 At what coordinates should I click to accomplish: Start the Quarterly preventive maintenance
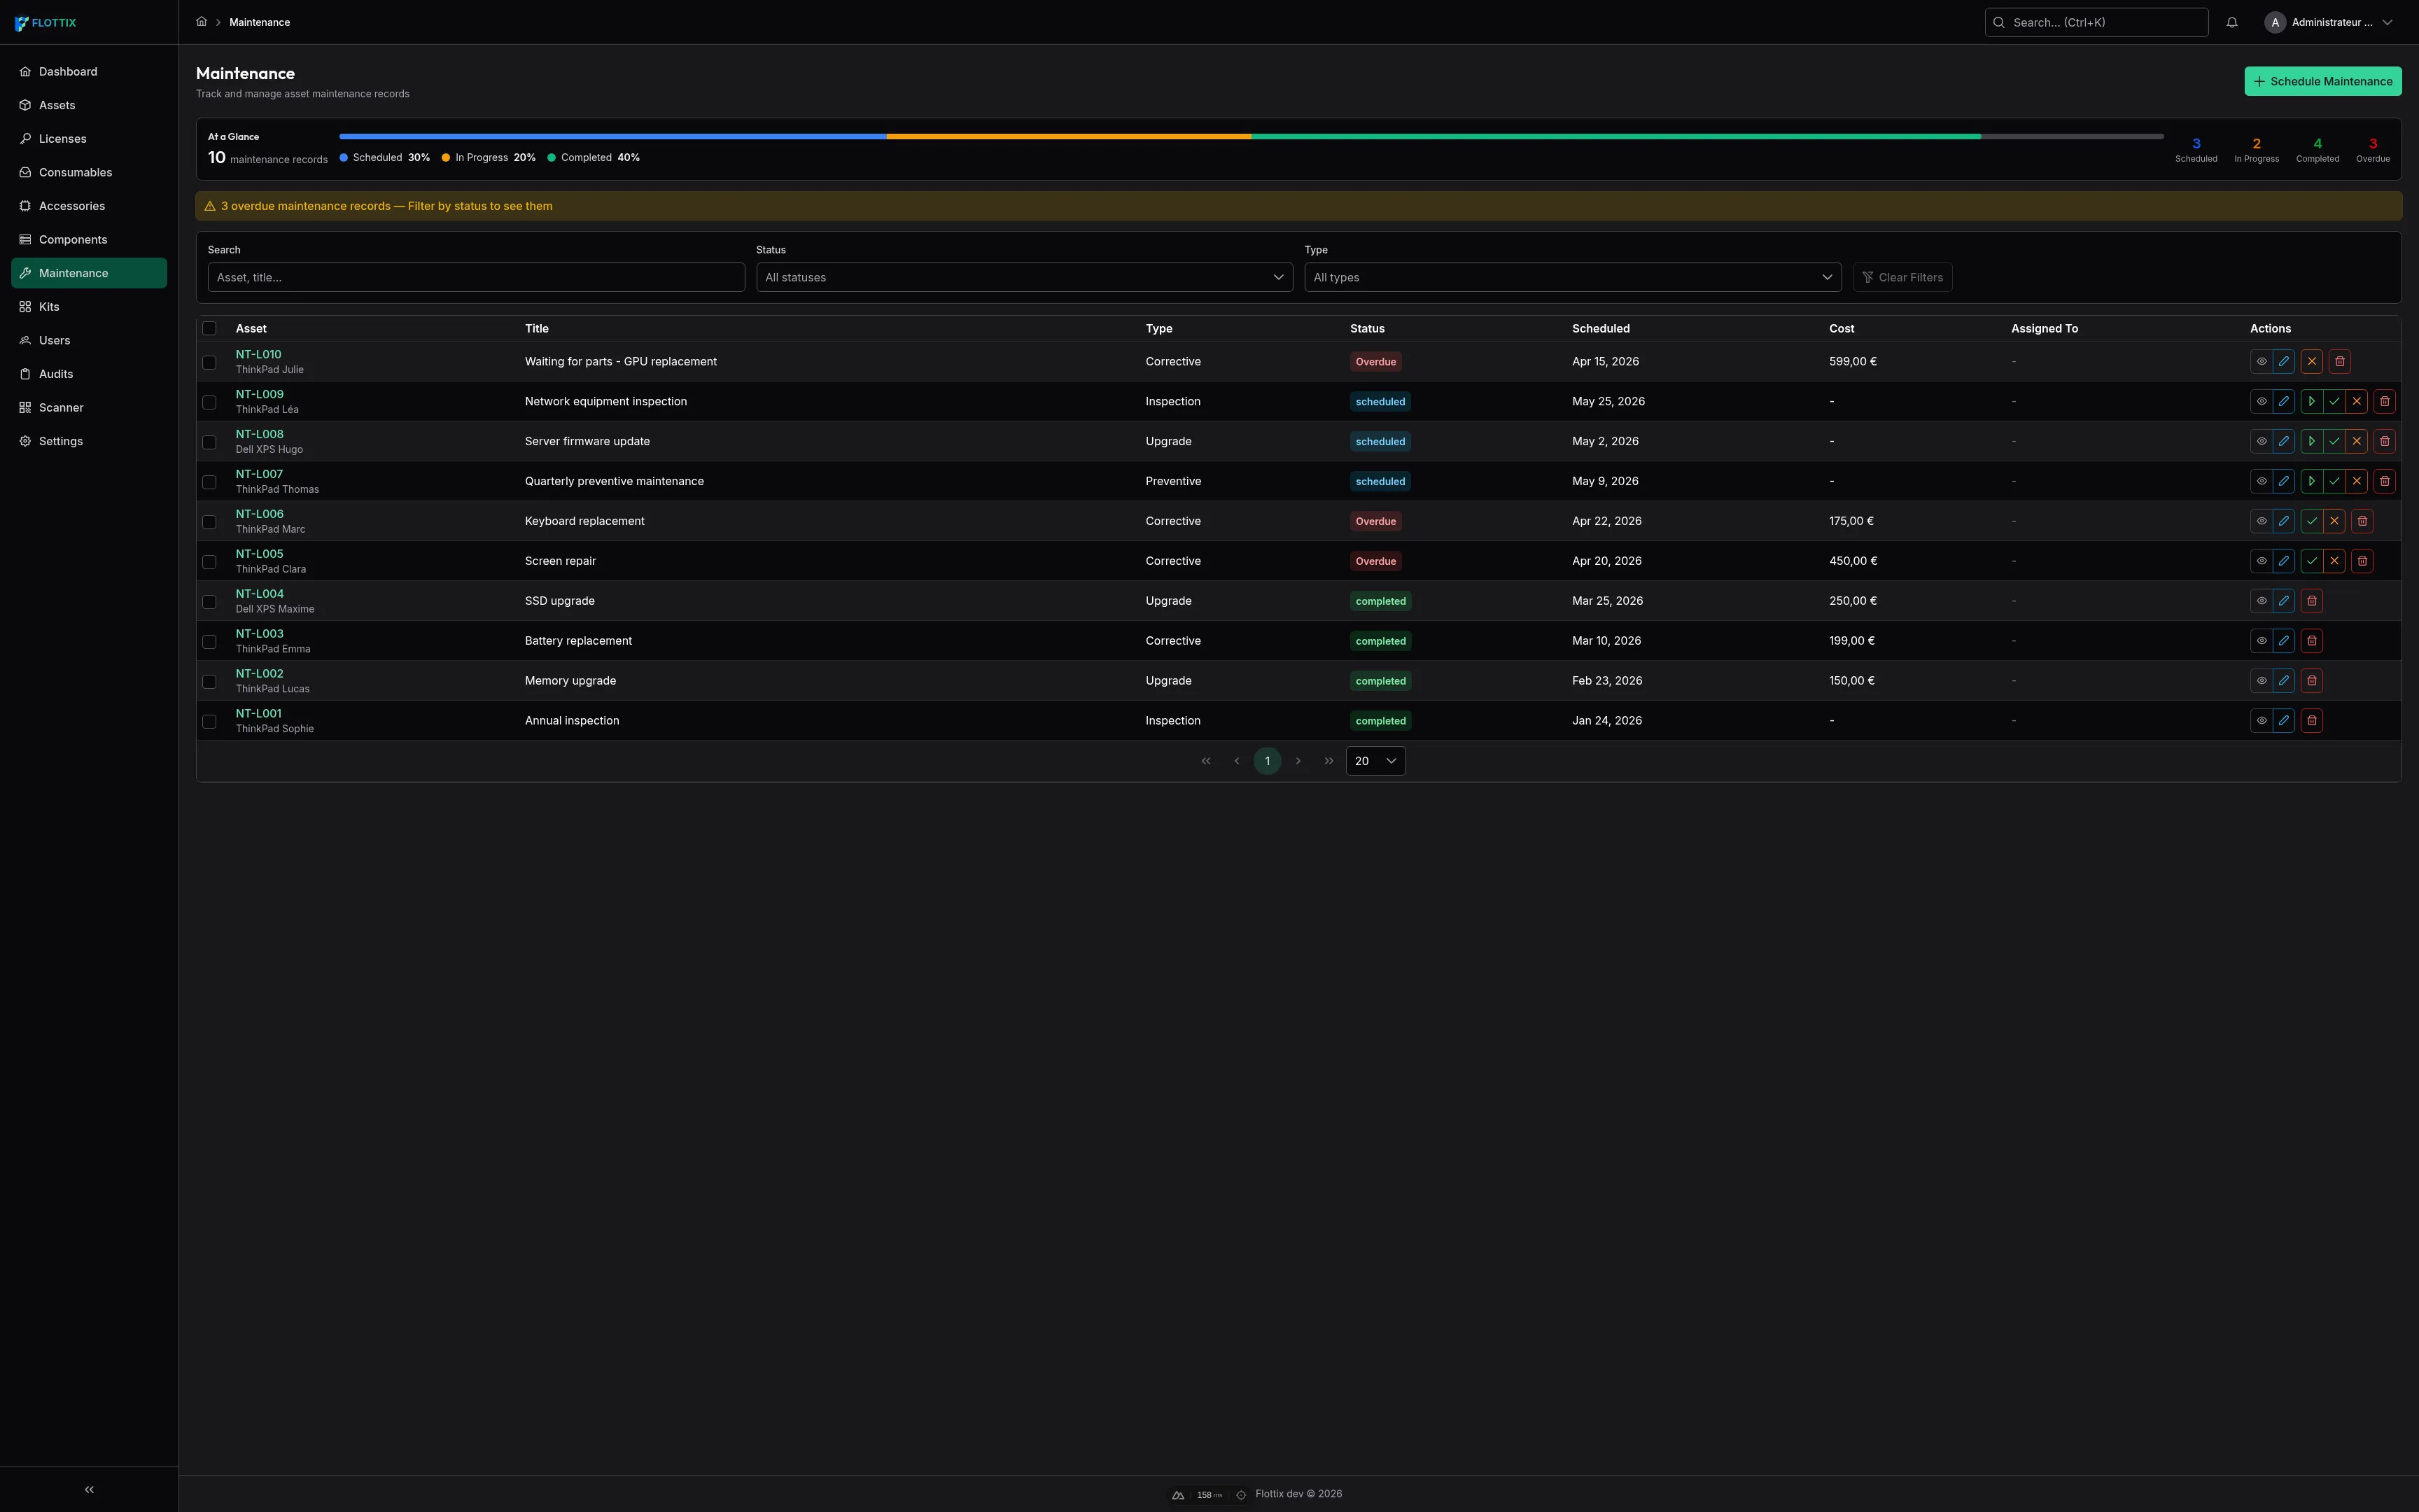click(2312, 481)
